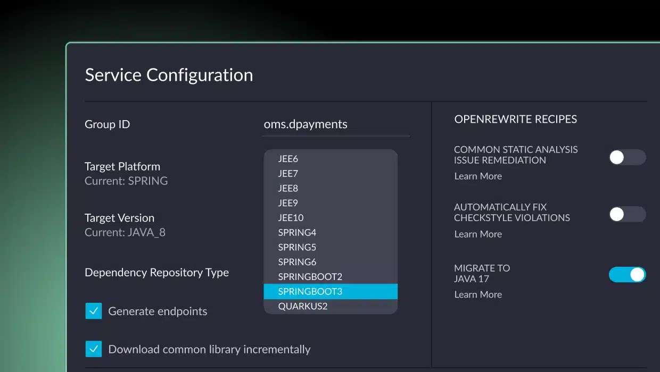
Task: Uncheck Generate endpoints checkbox
Action: pos(94,311)
